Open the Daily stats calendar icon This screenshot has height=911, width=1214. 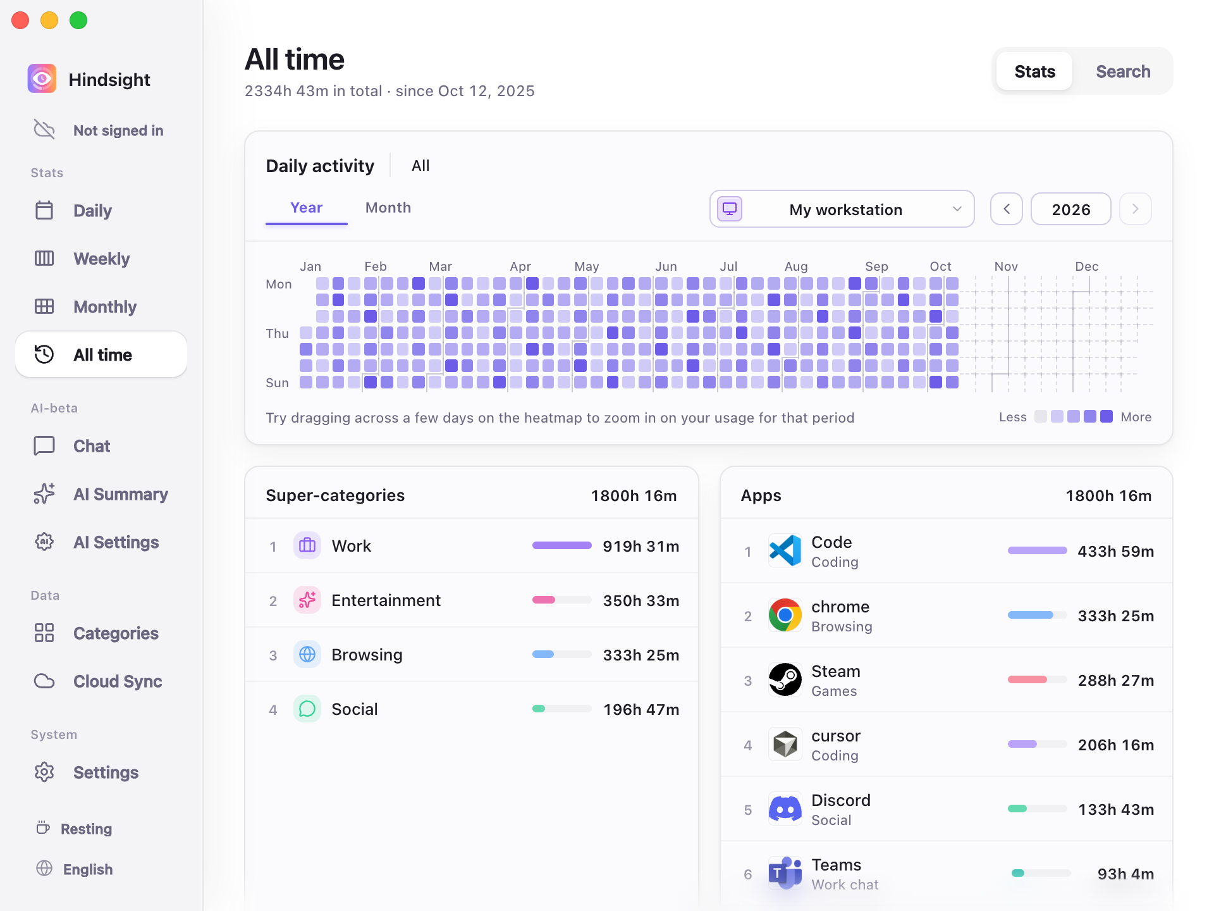[x=44, y=210]
